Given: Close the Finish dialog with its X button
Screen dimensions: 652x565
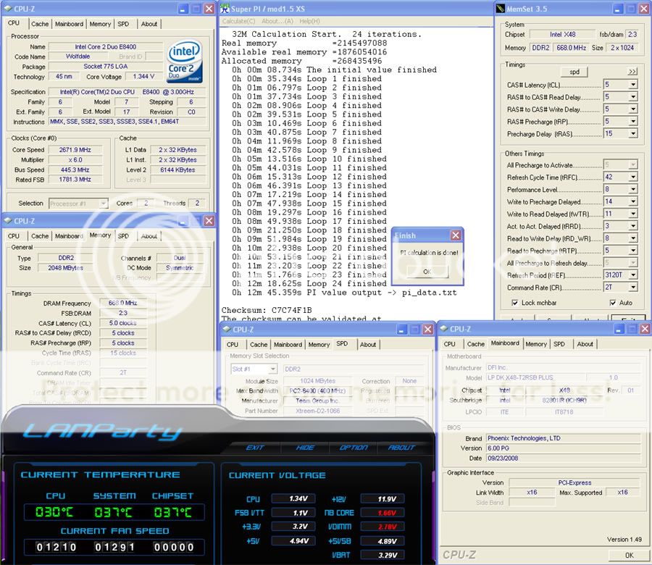Looking at the screenshot, I should pos(456,235).
